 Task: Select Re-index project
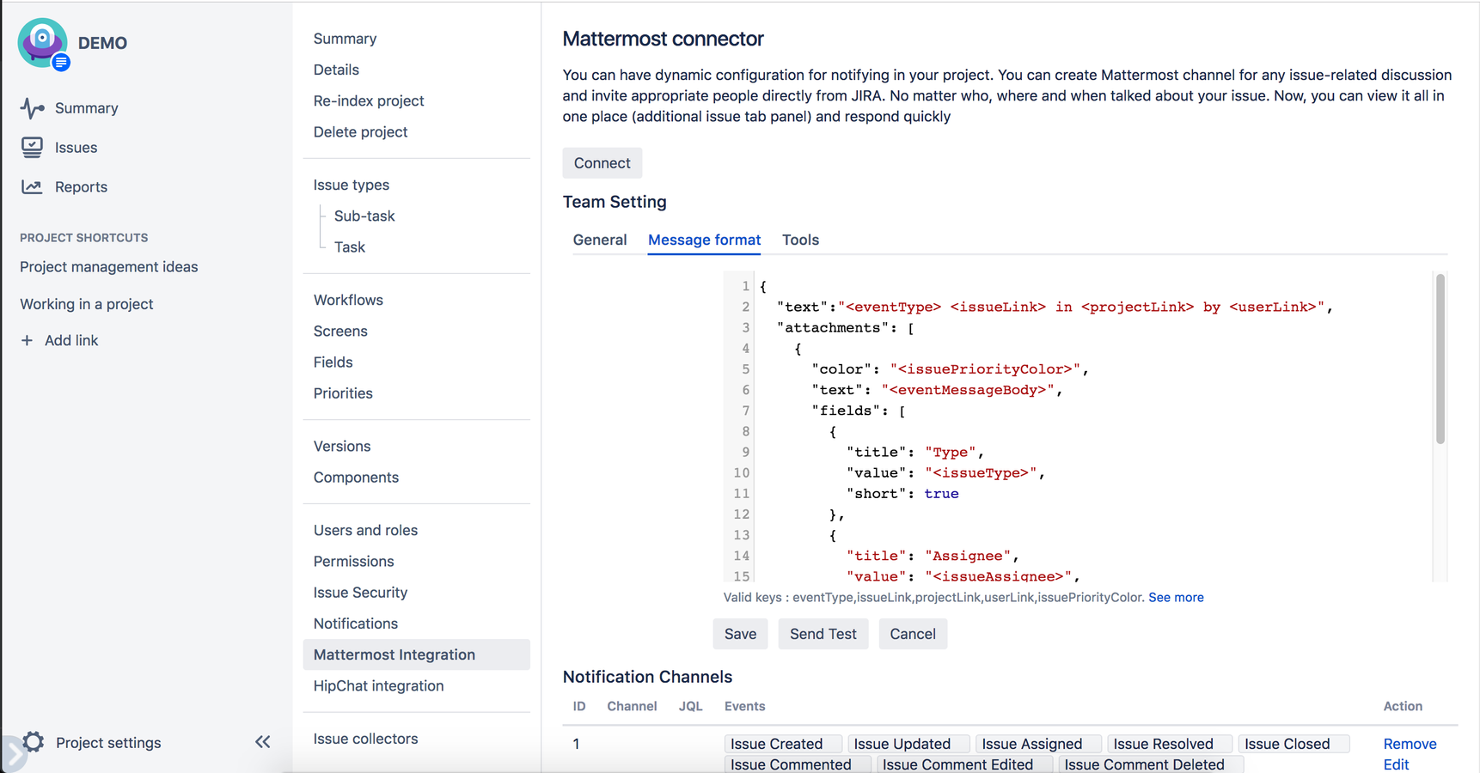click(x=369, y=100)
